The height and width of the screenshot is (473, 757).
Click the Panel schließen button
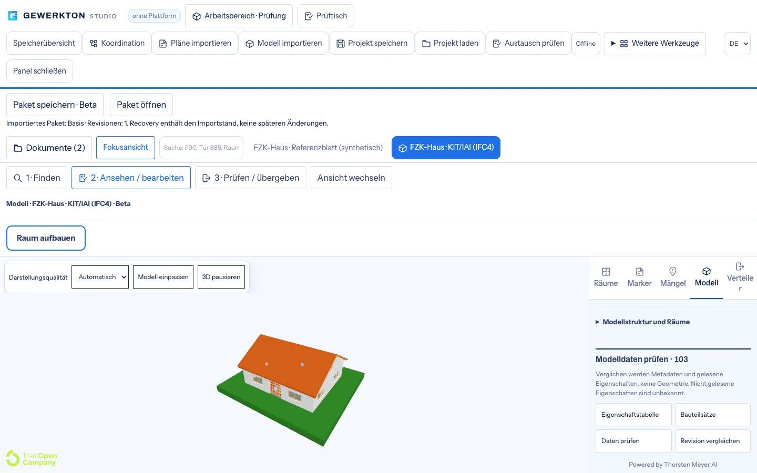39,71
